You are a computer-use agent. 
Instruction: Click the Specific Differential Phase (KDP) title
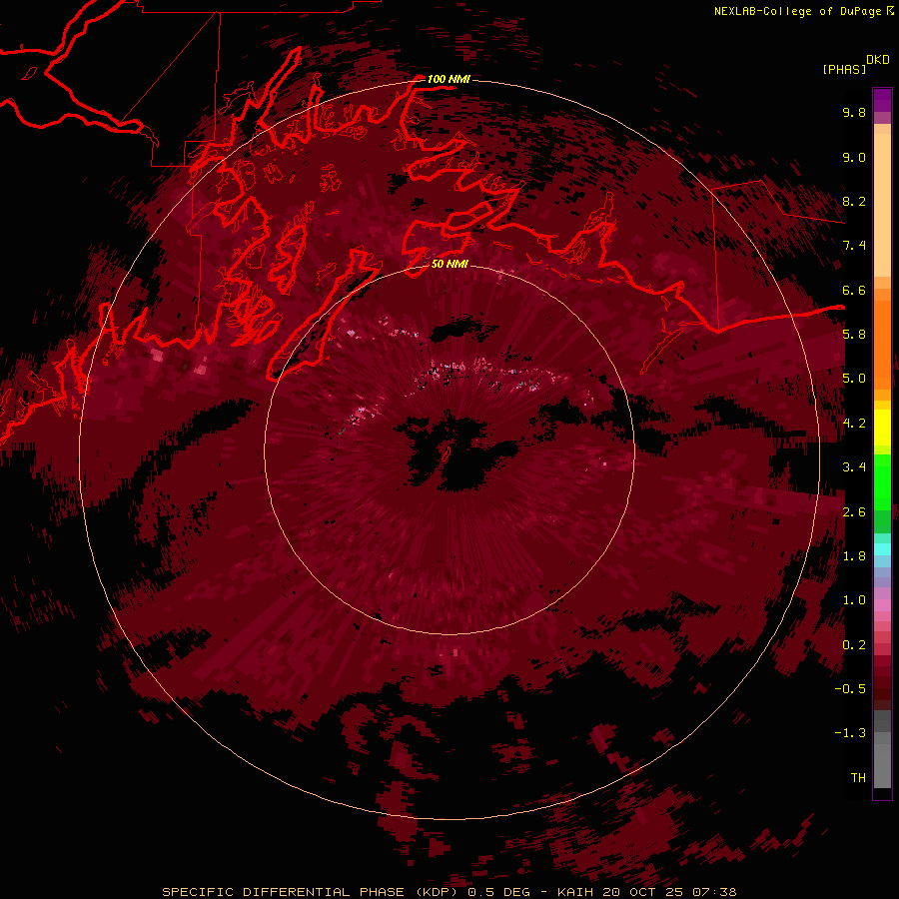(311, 892)
